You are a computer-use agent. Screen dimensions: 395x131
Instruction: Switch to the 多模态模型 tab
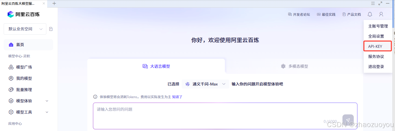(x=294, y=66)
